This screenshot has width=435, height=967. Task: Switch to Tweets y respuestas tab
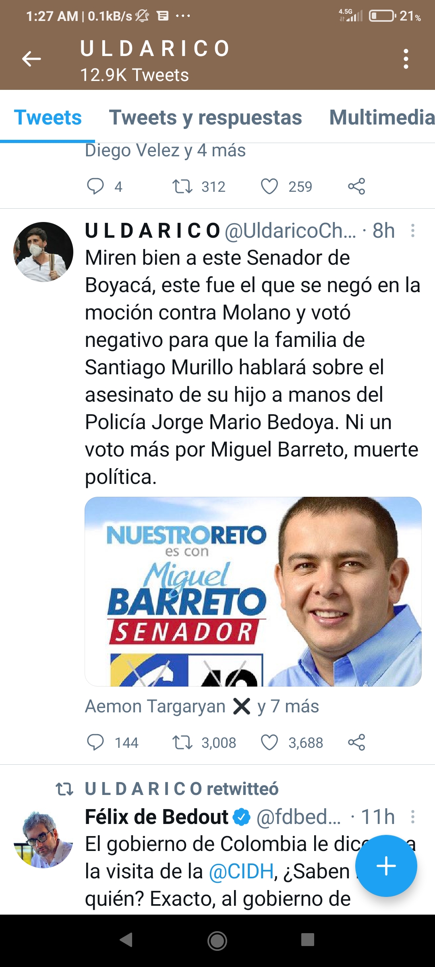point(205,118)
